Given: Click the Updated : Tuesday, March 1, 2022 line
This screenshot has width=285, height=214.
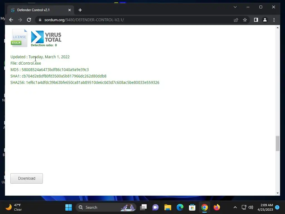Looking at the screenshot, I should point(40,57).
